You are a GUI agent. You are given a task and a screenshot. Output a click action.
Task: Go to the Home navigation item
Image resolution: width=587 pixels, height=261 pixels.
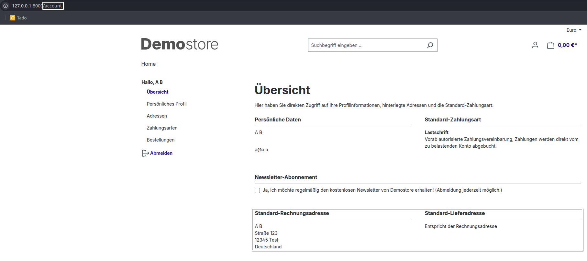(x=149, y=64)
